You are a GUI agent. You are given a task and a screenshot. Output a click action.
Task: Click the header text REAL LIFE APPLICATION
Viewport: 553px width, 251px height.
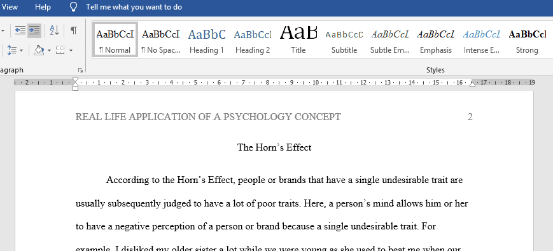(208, 117)
